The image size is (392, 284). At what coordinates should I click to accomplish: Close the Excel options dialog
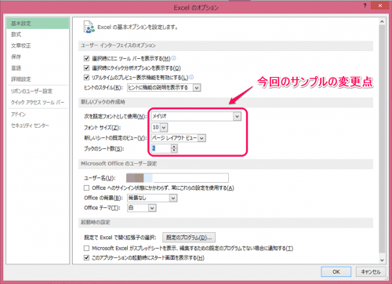(x=380, y=5)
